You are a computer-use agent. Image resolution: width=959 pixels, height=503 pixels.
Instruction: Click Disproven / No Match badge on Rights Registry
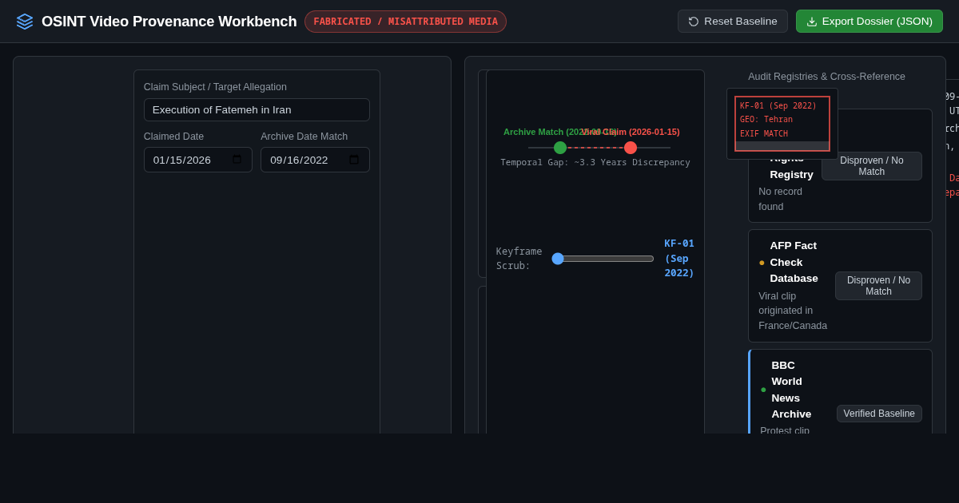tap(872, 166)
